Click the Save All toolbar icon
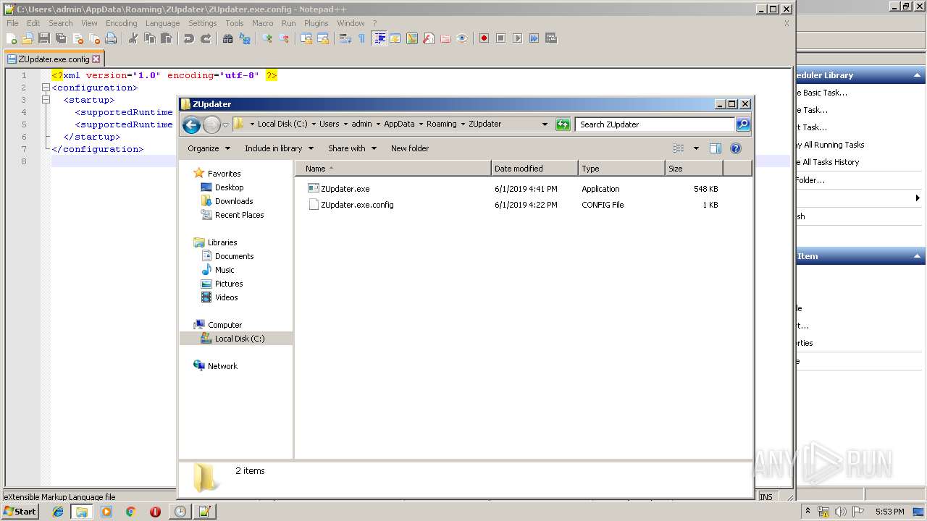 tap(61, 38)
